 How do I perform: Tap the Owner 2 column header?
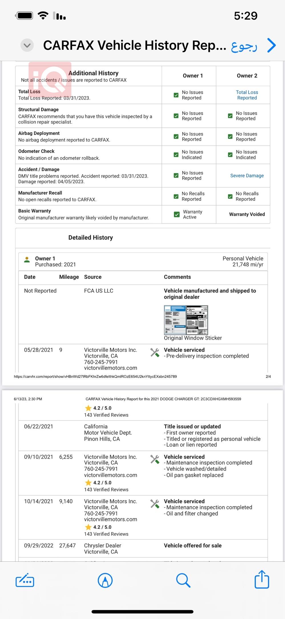click(247, 76)
